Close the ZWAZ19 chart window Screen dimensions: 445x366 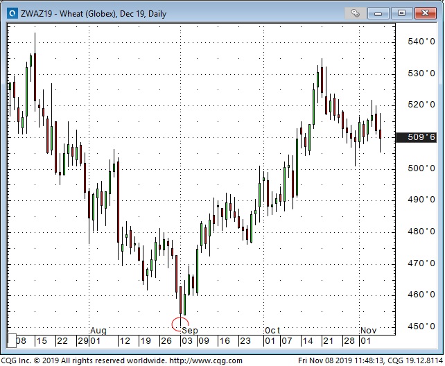click(425, 13)
